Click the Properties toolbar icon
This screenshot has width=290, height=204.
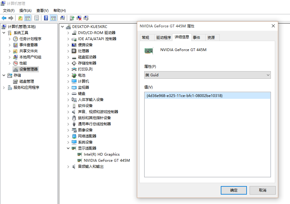click(x=37, y=18)
